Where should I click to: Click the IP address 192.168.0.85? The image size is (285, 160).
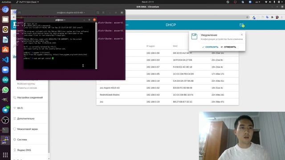point(153,74)
